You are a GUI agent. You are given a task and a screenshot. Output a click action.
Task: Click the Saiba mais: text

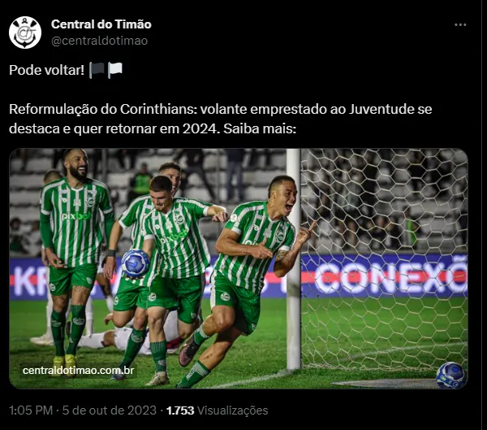[x=260, y=128]
